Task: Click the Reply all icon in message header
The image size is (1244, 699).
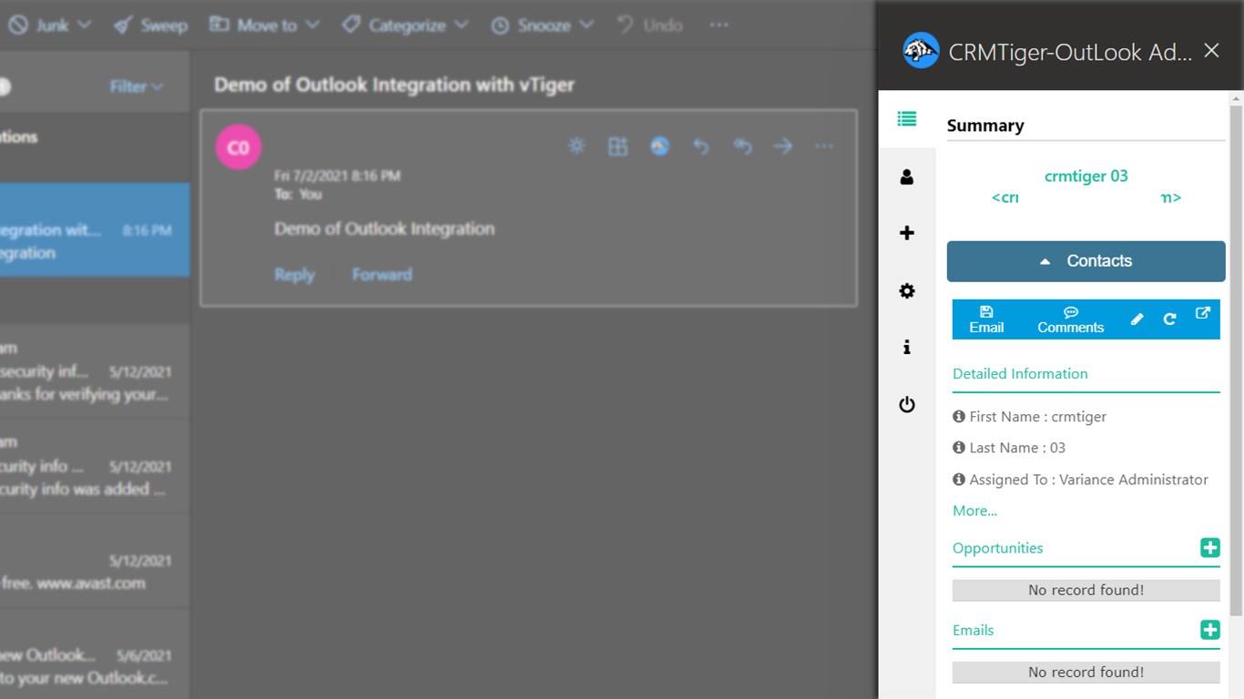Action: pos(742,146)
